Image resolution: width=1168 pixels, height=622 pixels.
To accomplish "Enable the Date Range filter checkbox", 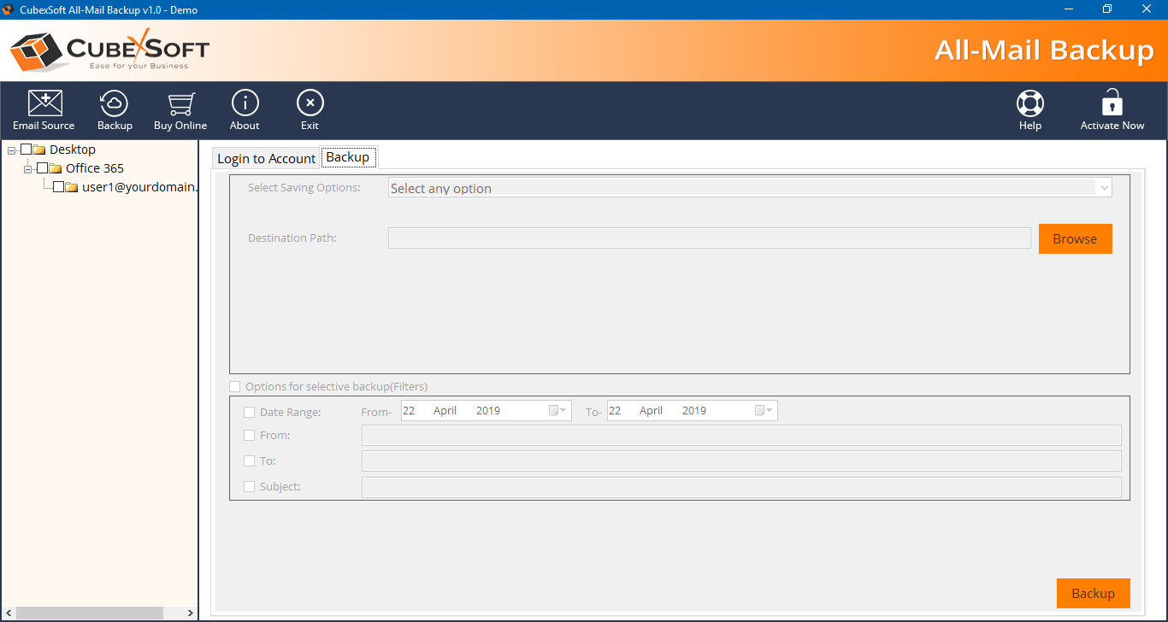I will pyautogui.click(x=250, y=412).
